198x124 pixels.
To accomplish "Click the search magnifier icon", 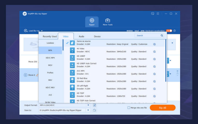I will pyautogui.click(x=162, y=35).
